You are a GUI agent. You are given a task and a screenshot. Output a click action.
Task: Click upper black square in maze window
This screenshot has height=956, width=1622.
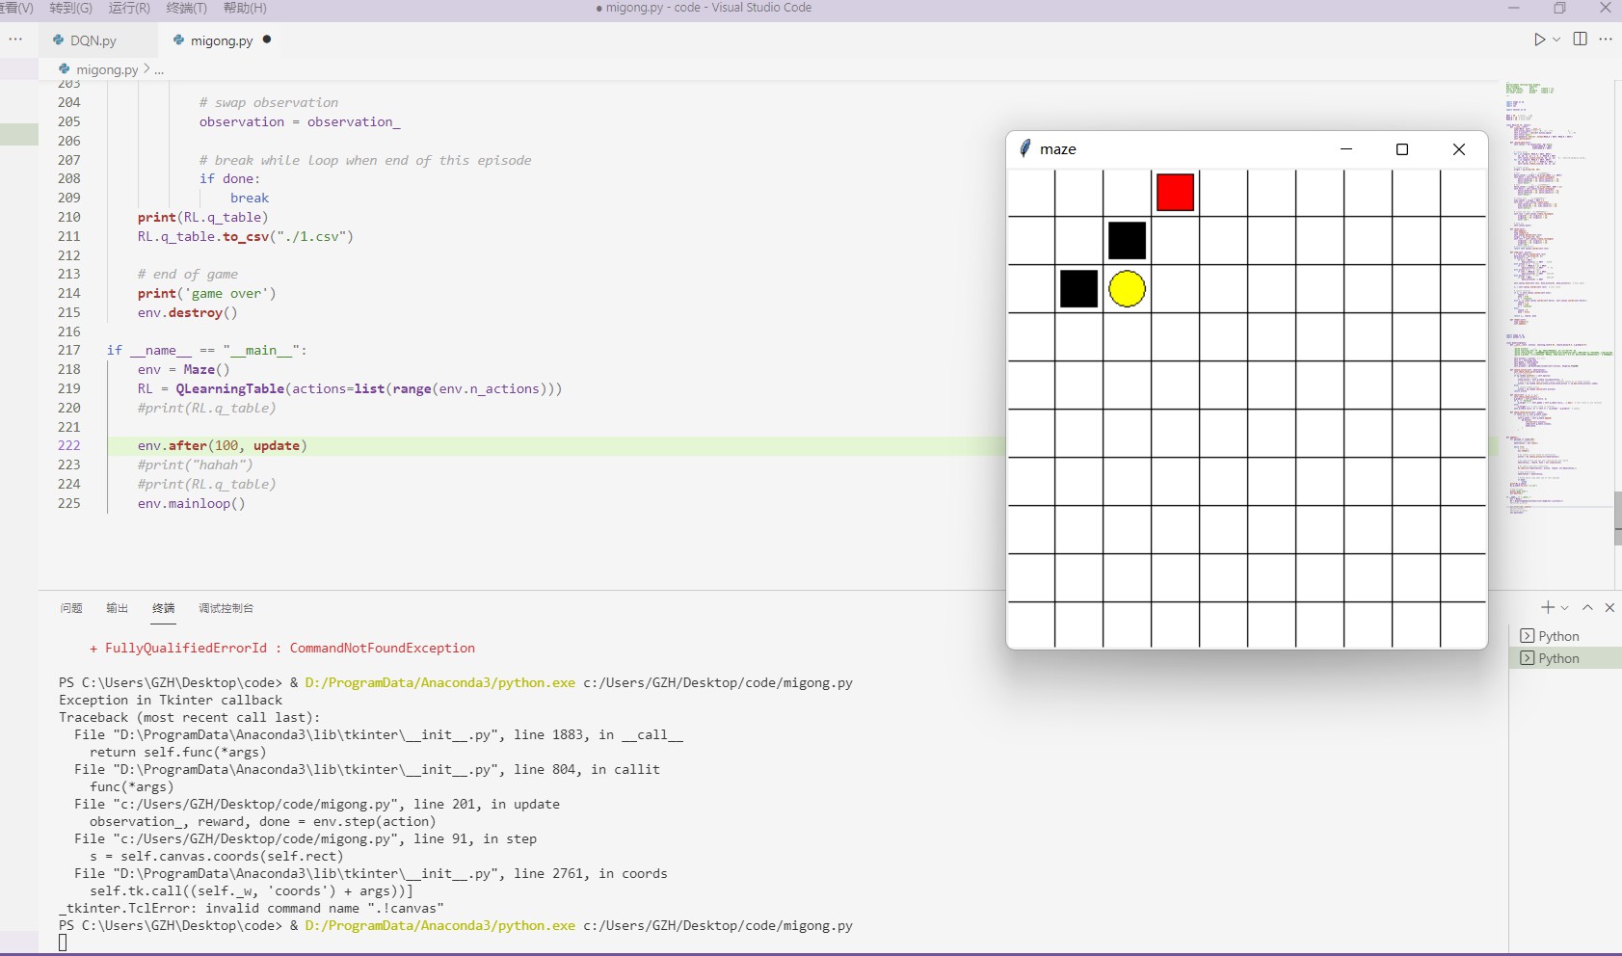click(1127, 240)
